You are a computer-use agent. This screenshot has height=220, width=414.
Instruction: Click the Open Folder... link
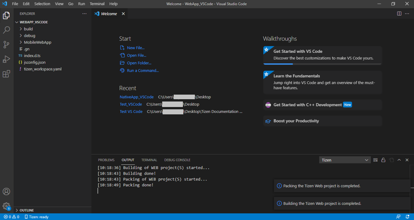(139, 63)
